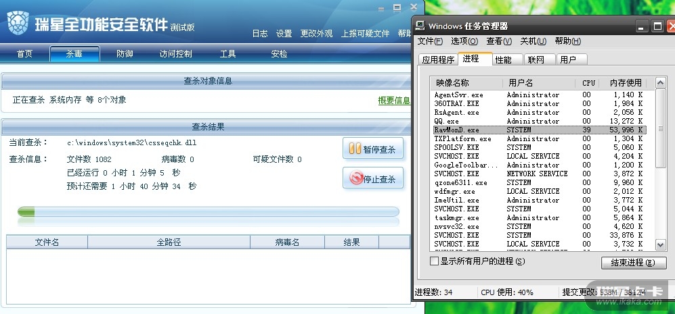The height and width of the screenshot is (314, 675).
Task: Maximize the Task Manager window
Action: point(657,26)
